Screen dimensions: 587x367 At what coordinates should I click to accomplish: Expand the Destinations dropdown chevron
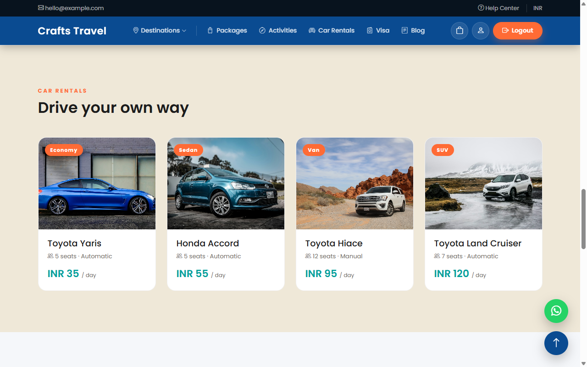(184, 31)
